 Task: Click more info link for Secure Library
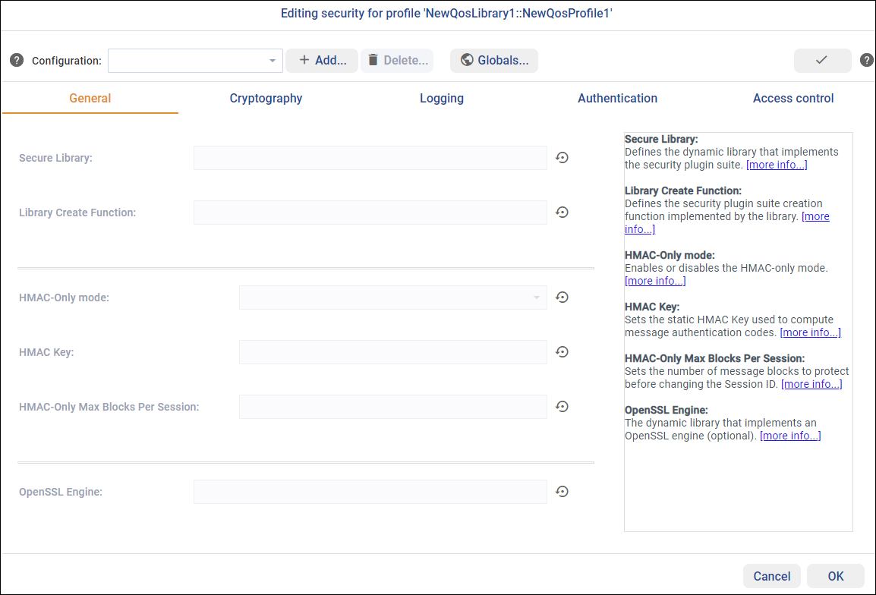[x=777, y=165]
